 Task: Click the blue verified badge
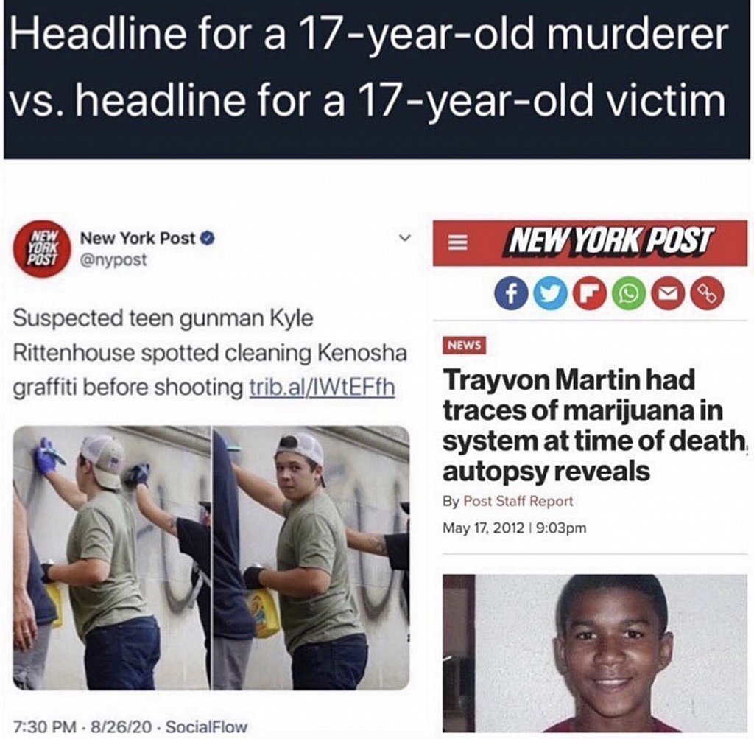pos(207,238)
